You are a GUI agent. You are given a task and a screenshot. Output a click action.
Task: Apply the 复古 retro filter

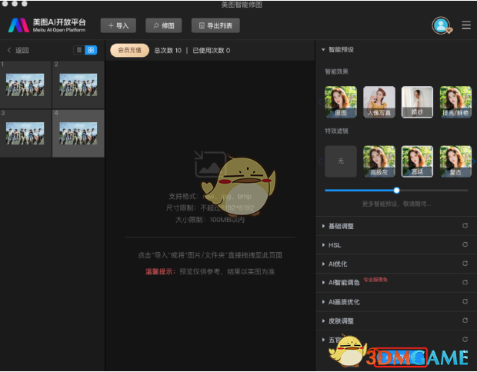455,161
